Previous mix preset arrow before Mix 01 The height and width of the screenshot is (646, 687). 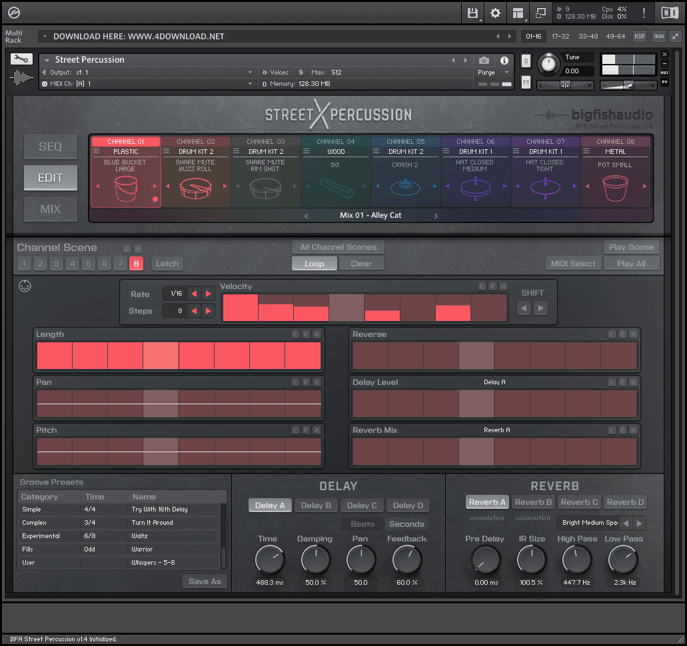307,216
